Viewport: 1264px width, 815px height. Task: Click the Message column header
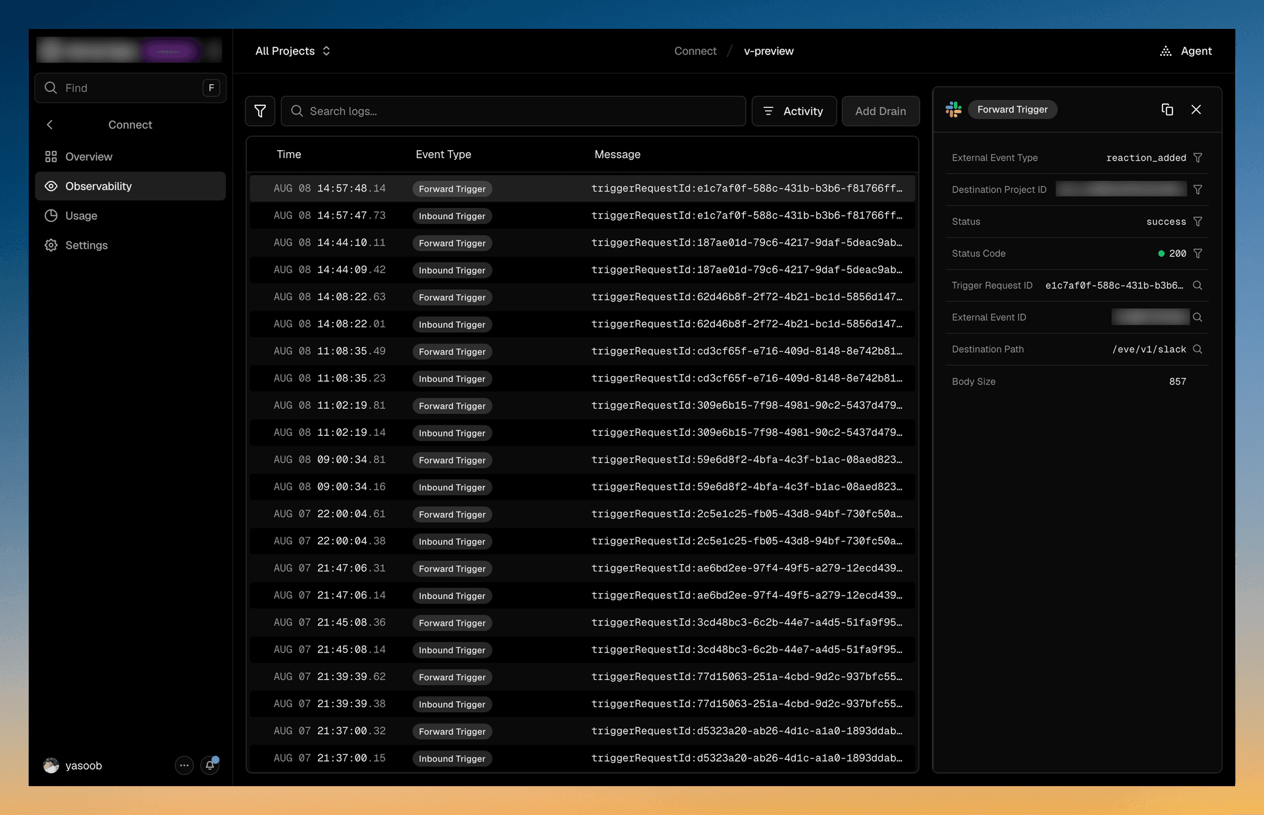click(617, 154)
